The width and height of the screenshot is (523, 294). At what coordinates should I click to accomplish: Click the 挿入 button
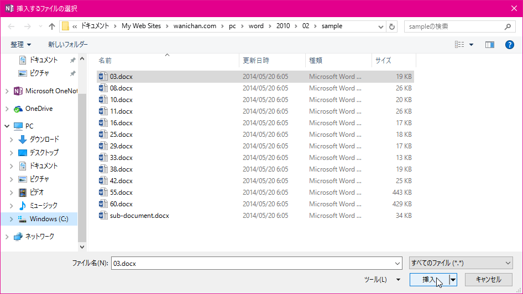tap(429, 280)
